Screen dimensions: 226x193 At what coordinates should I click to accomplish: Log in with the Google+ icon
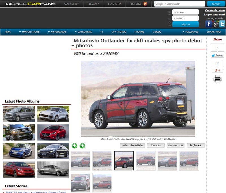[x=216, y=24]
